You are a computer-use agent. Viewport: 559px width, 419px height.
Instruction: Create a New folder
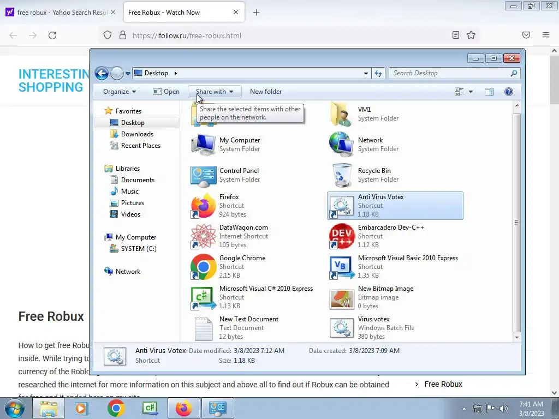pos(266,92)
